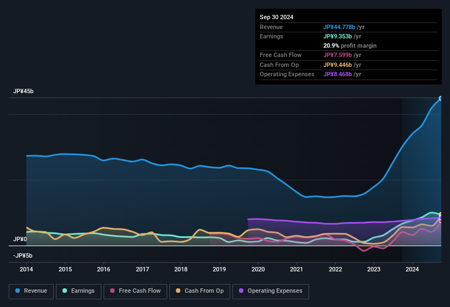Toggle the Operating Expenses legend series
This screenshot has height=307, width=450.
(x=271, y=291)
